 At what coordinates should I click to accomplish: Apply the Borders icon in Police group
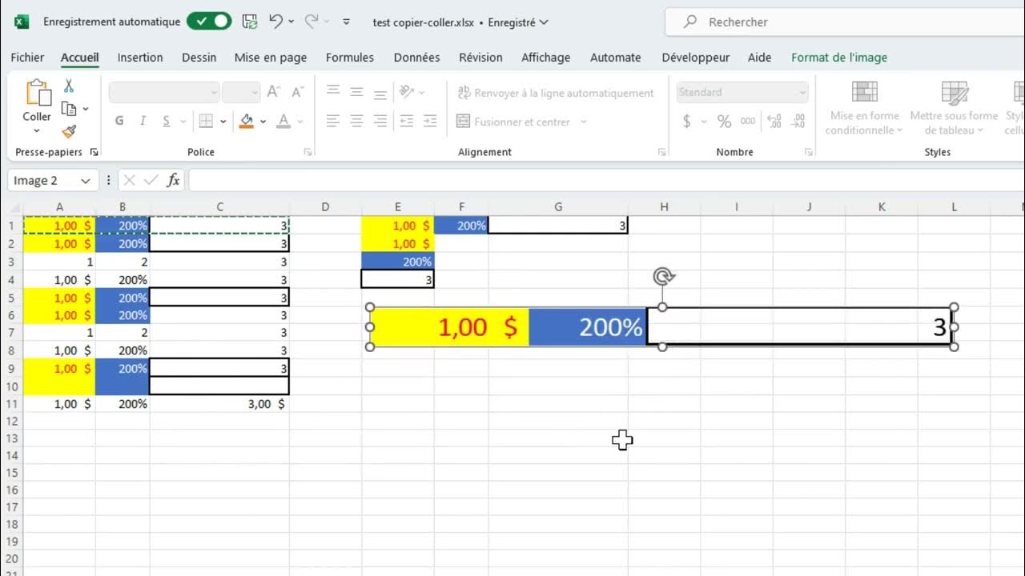pyautogui.click(x=206, y=122)
